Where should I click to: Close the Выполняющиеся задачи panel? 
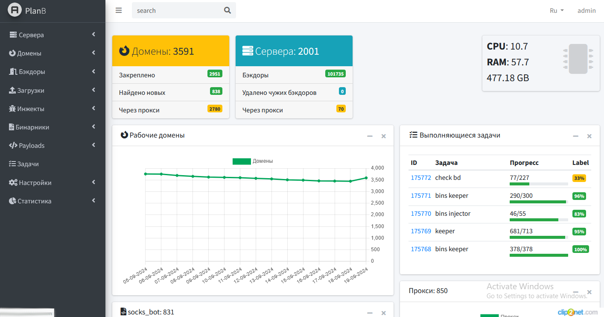[589, 136]
